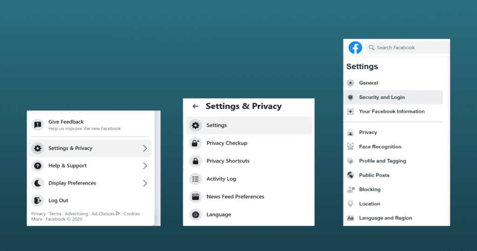Viewport: 477px width, 251px height.
Task: Click the Privacy Shortcuts padlock icon
Action: click(x=196, y=161)
